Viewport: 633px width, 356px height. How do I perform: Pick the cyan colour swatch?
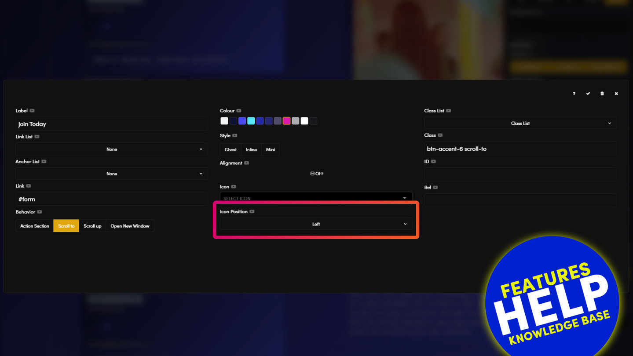tap(251, 121)
